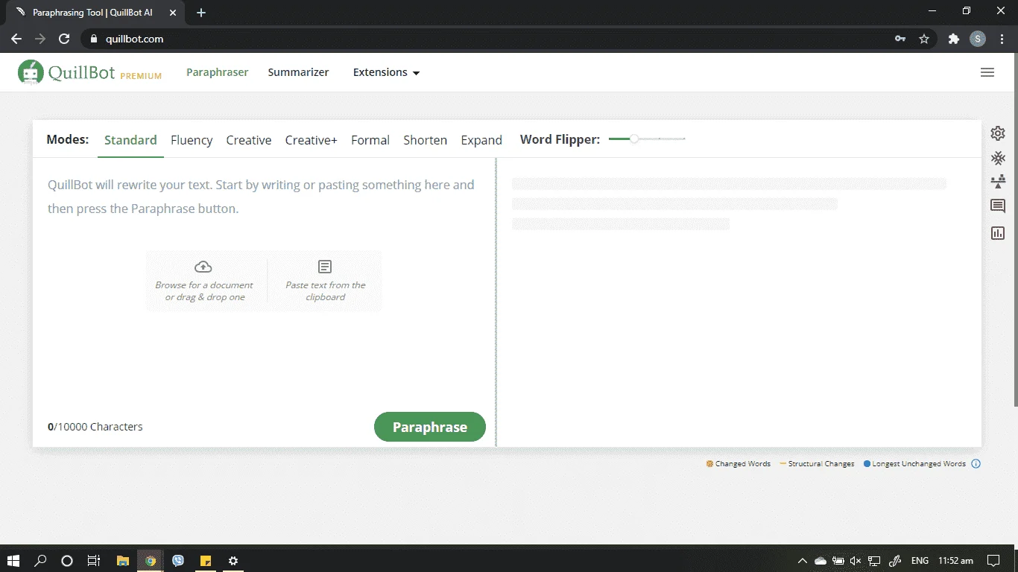Image resolution: width=1018 pixels, height=572 pixels.
Task: Open Windows search from the taskbar
Action: click(x=41, y=561)
